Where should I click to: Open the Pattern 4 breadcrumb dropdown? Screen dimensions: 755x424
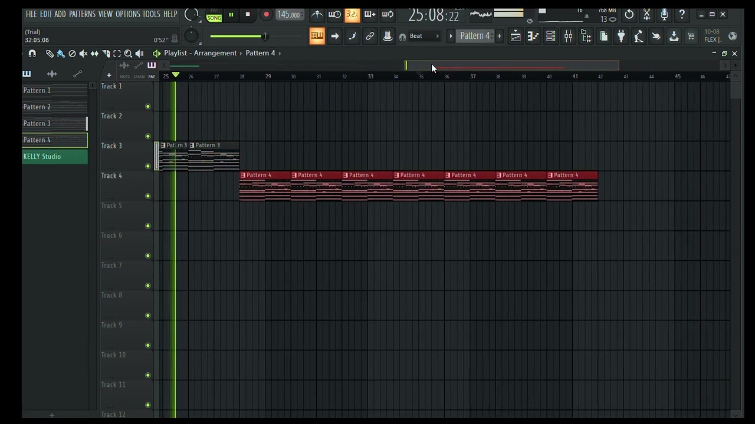click(263, 53)
